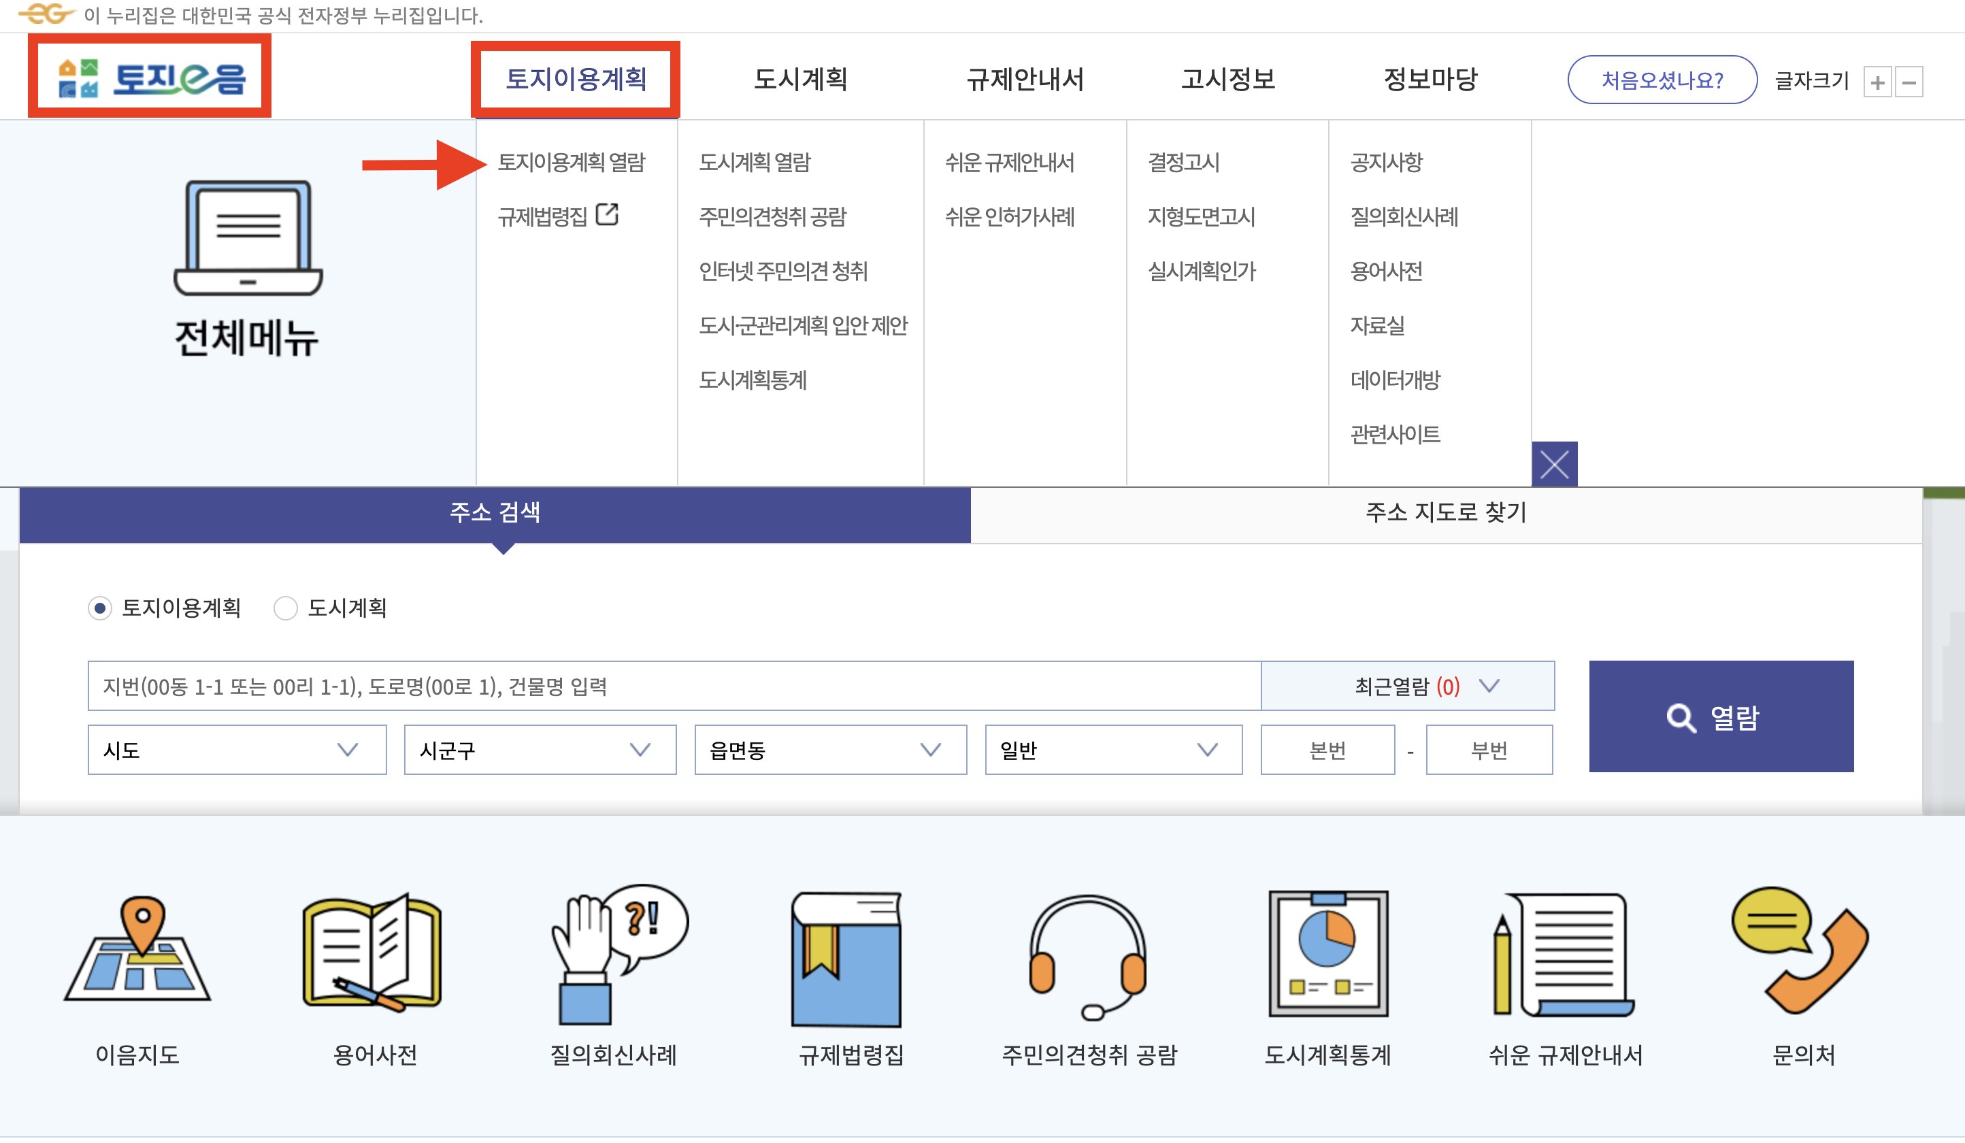
Task: Click the 처음오셨나요? button
Action: coord(1662,80)
